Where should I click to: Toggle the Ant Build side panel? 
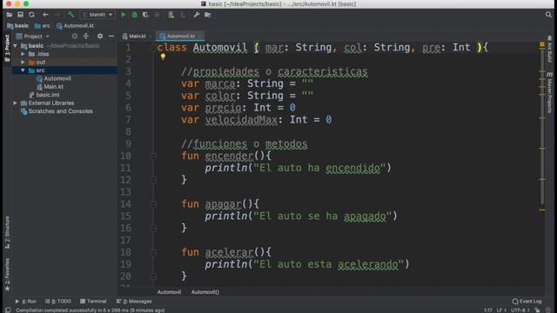point(549,50)
